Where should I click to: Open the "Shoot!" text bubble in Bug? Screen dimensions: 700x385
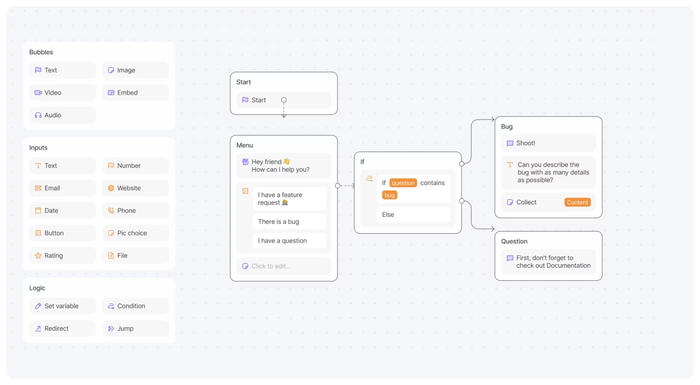[x=548, y=143]
